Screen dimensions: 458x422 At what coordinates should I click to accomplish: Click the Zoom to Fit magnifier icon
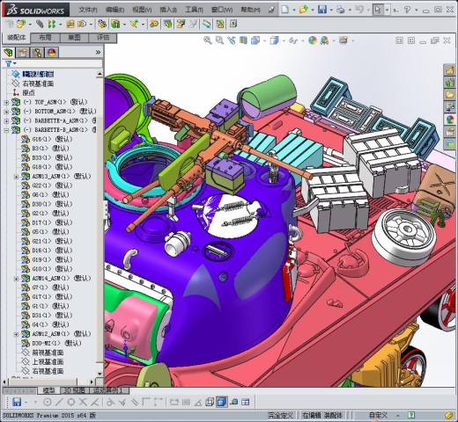click(208, 40)
